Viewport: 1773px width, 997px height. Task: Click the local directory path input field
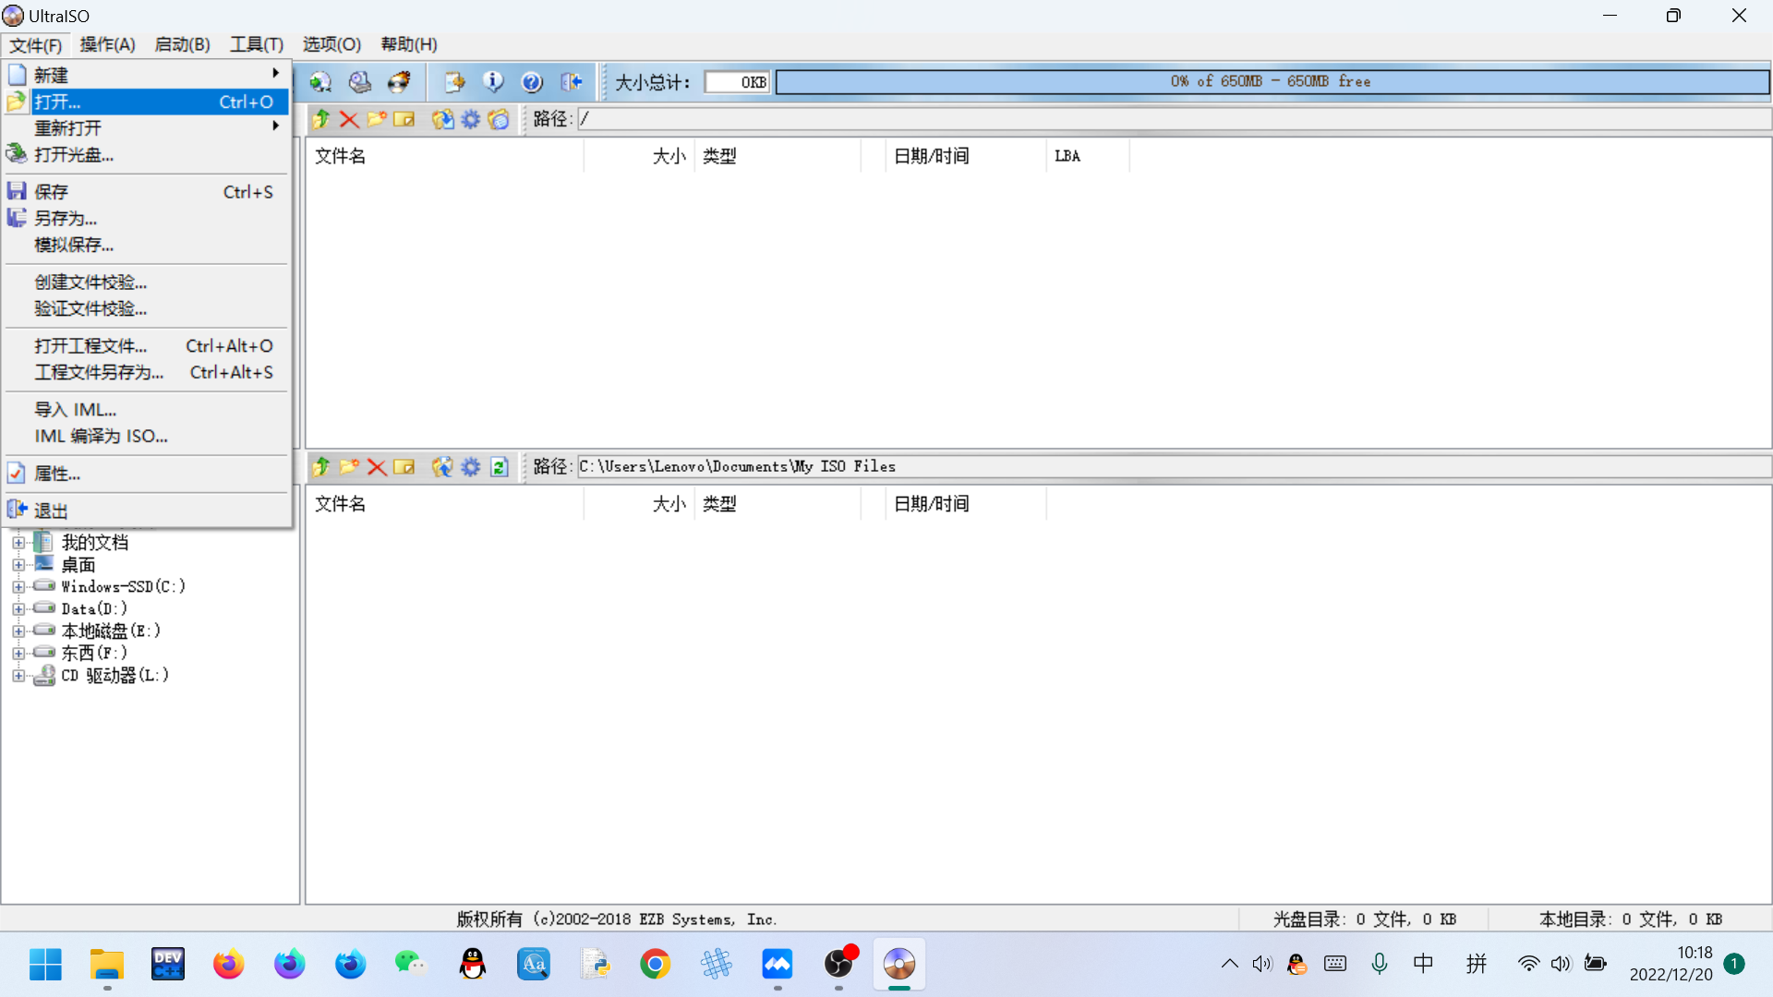(x=1171, y=467)
